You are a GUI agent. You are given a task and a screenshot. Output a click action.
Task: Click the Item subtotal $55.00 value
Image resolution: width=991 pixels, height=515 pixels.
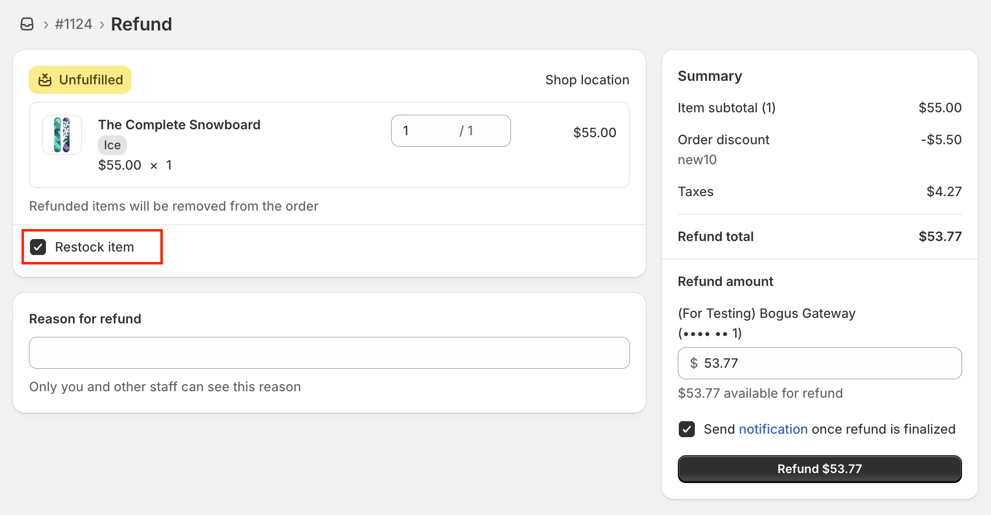[x=940, y=108]
